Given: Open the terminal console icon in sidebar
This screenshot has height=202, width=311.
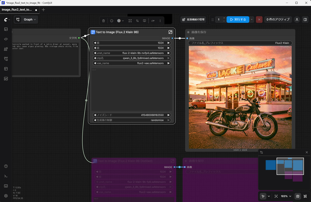Looking at the screenshot, I should click(6, 176).
